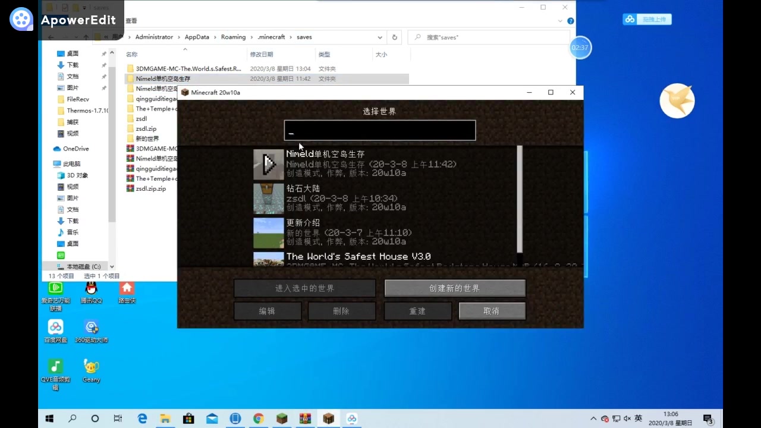Open the Start menu

pyautogui.click(x=49, y=418)
